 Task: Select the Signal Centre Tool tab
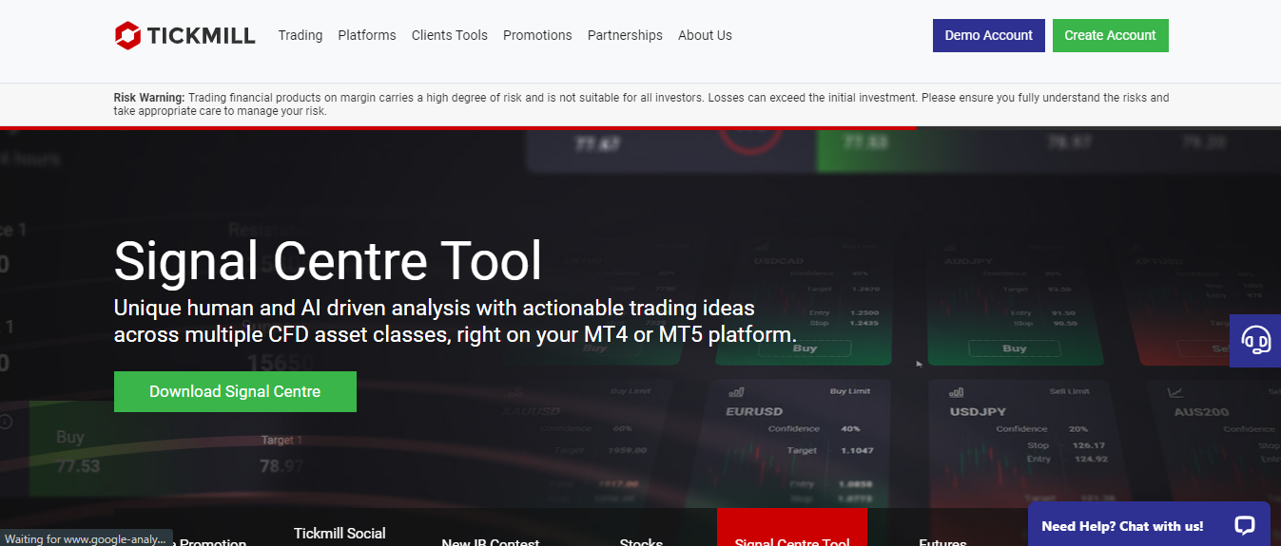792,528
